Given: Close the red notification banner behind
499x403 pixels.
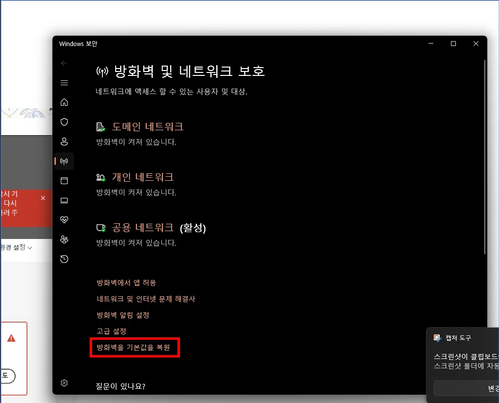Looking at the screenshot, I should click(x=43, y=198).
